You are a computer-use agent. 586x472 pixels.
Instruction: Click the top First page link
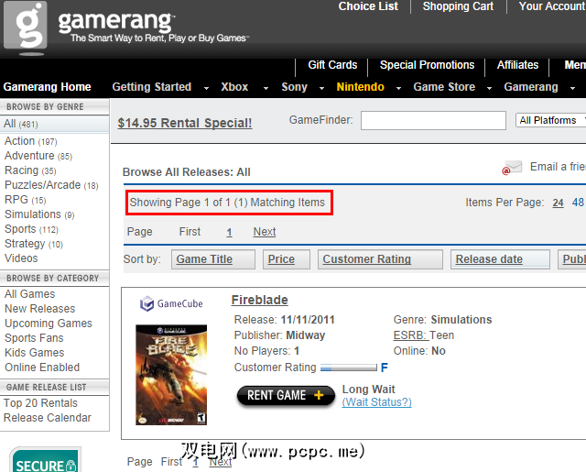pyautogui.click(x=190, y=232)
